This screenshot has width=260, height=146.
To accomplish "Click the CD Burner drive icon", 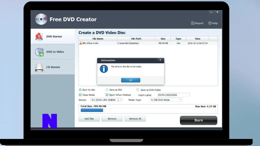I will pos(39,67).
